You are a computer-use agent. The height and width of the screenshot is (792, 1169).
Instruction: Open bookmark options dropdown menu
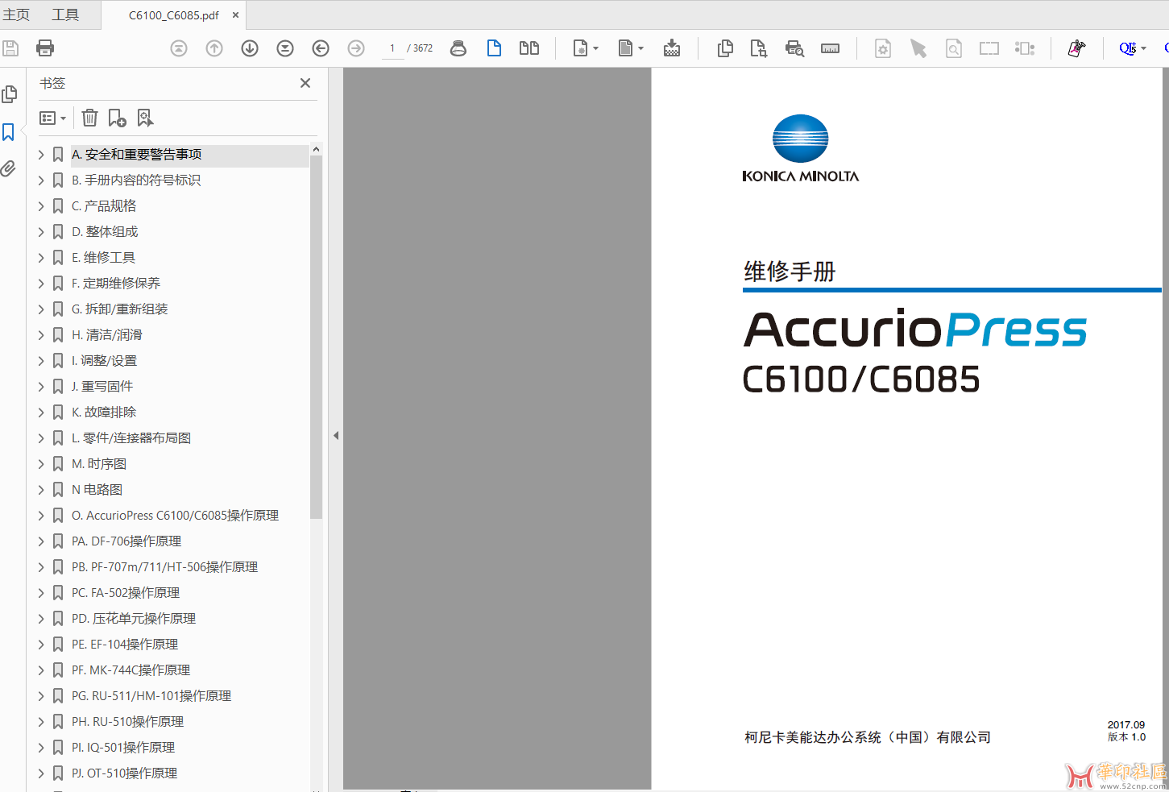pos(53,118)
